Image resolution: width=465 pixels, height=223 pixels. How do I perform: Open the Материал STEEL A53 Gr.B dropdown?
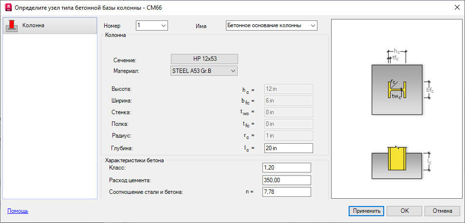point(205,70)
